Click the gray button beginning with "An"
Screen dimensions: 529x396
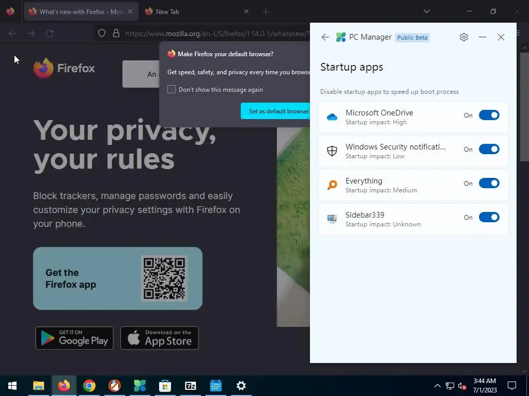coord(141,74)
